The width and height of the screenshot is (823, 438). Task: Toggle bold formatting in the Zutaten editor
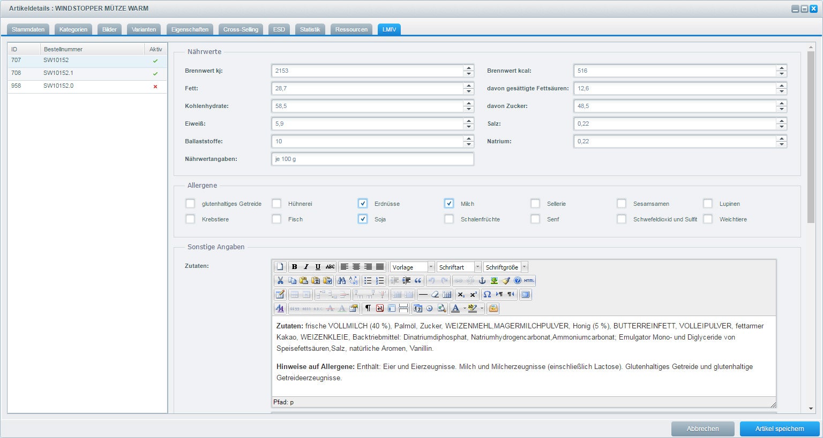point(294,267)
